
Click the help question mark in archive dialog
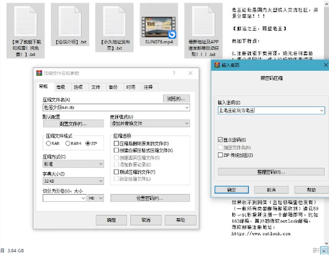174,73
